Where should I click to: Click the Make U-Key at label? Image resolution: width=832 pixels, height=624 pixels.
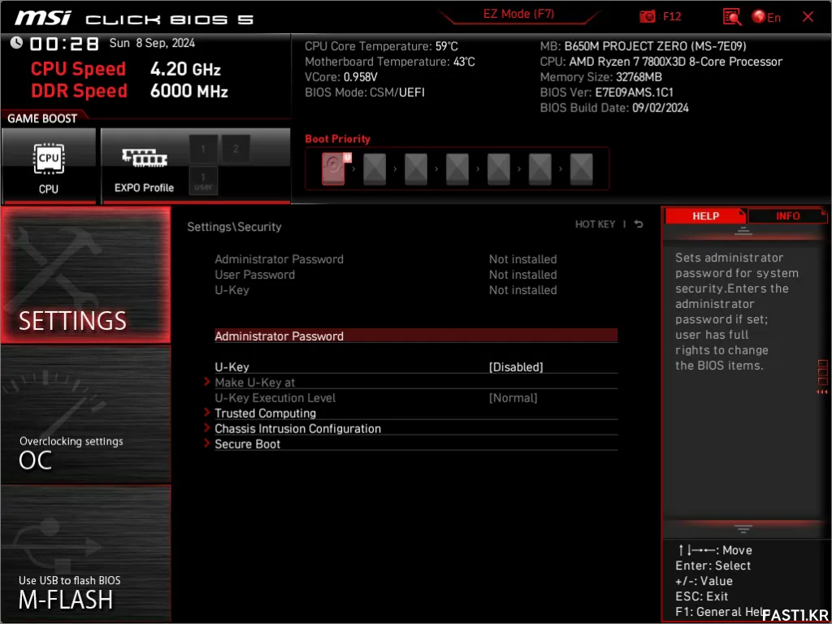coord(254,383)
